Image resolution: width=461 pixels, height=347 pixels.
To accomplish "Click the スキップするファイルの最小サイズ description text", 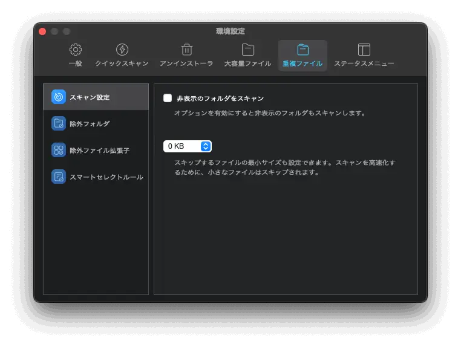I will pyautogui.click(x=285, y=167).
